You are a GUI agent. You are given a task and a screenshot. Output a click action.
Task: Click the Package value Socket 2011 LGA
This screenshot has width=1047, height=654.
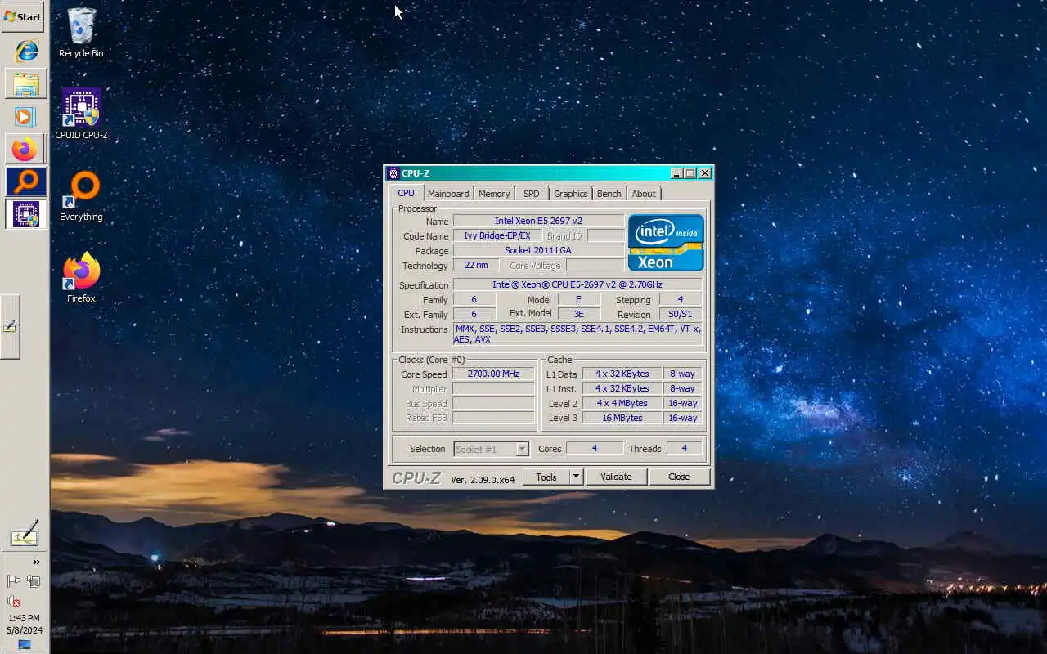[x=538, y=250]
